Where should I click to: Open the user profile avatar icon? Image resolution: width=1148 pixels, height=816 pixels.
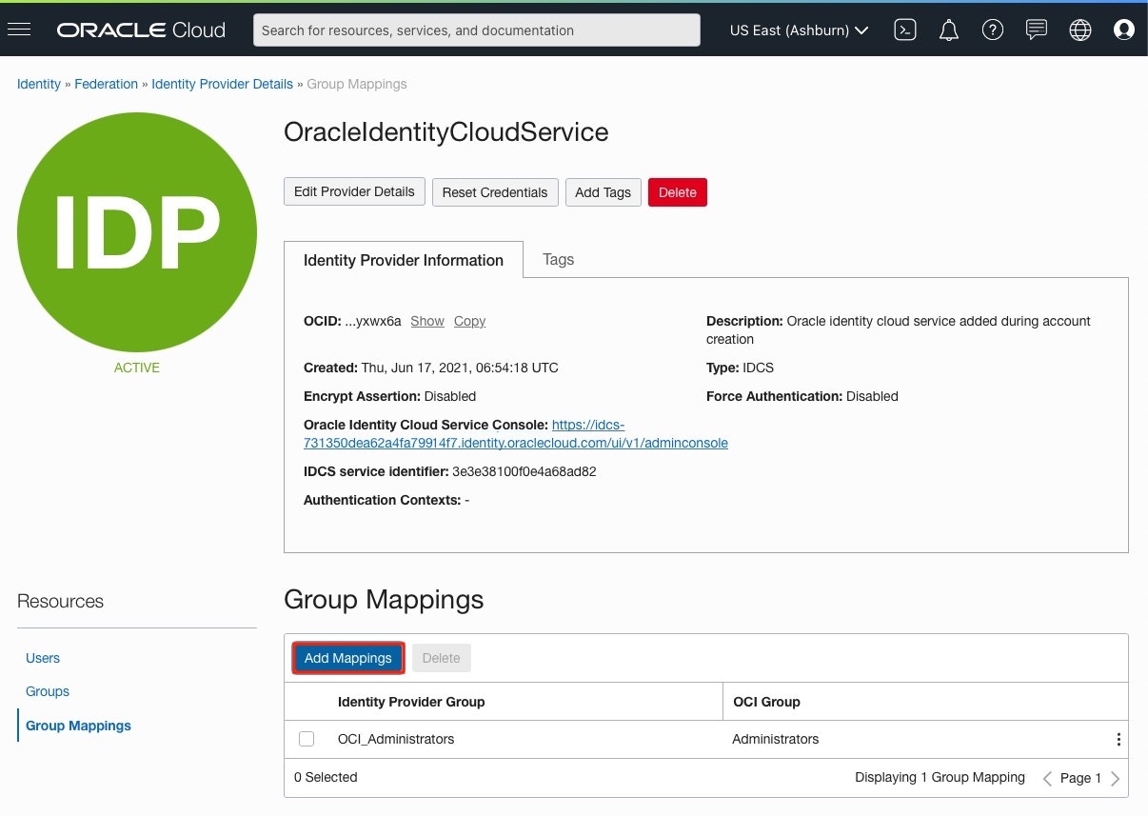pyautogui.click(x=1124, y=30)
